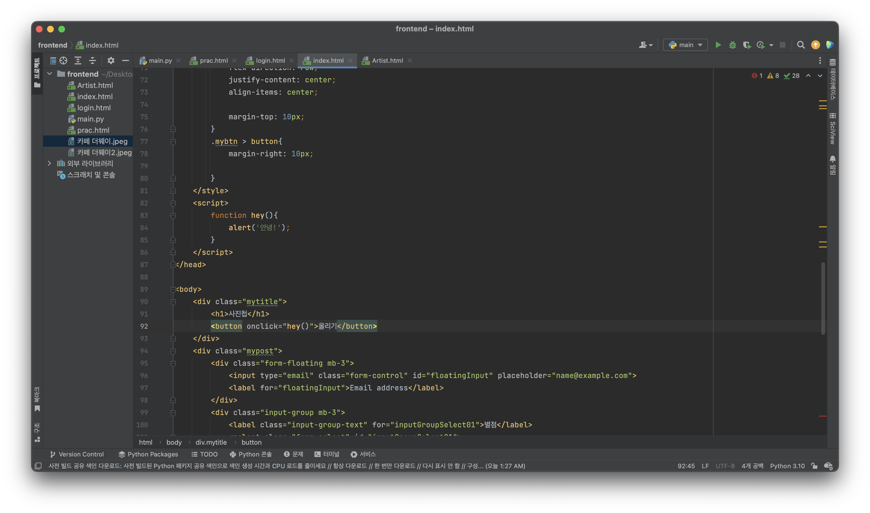Click the Python 3.10 interpreter selector

coord(787,466)
